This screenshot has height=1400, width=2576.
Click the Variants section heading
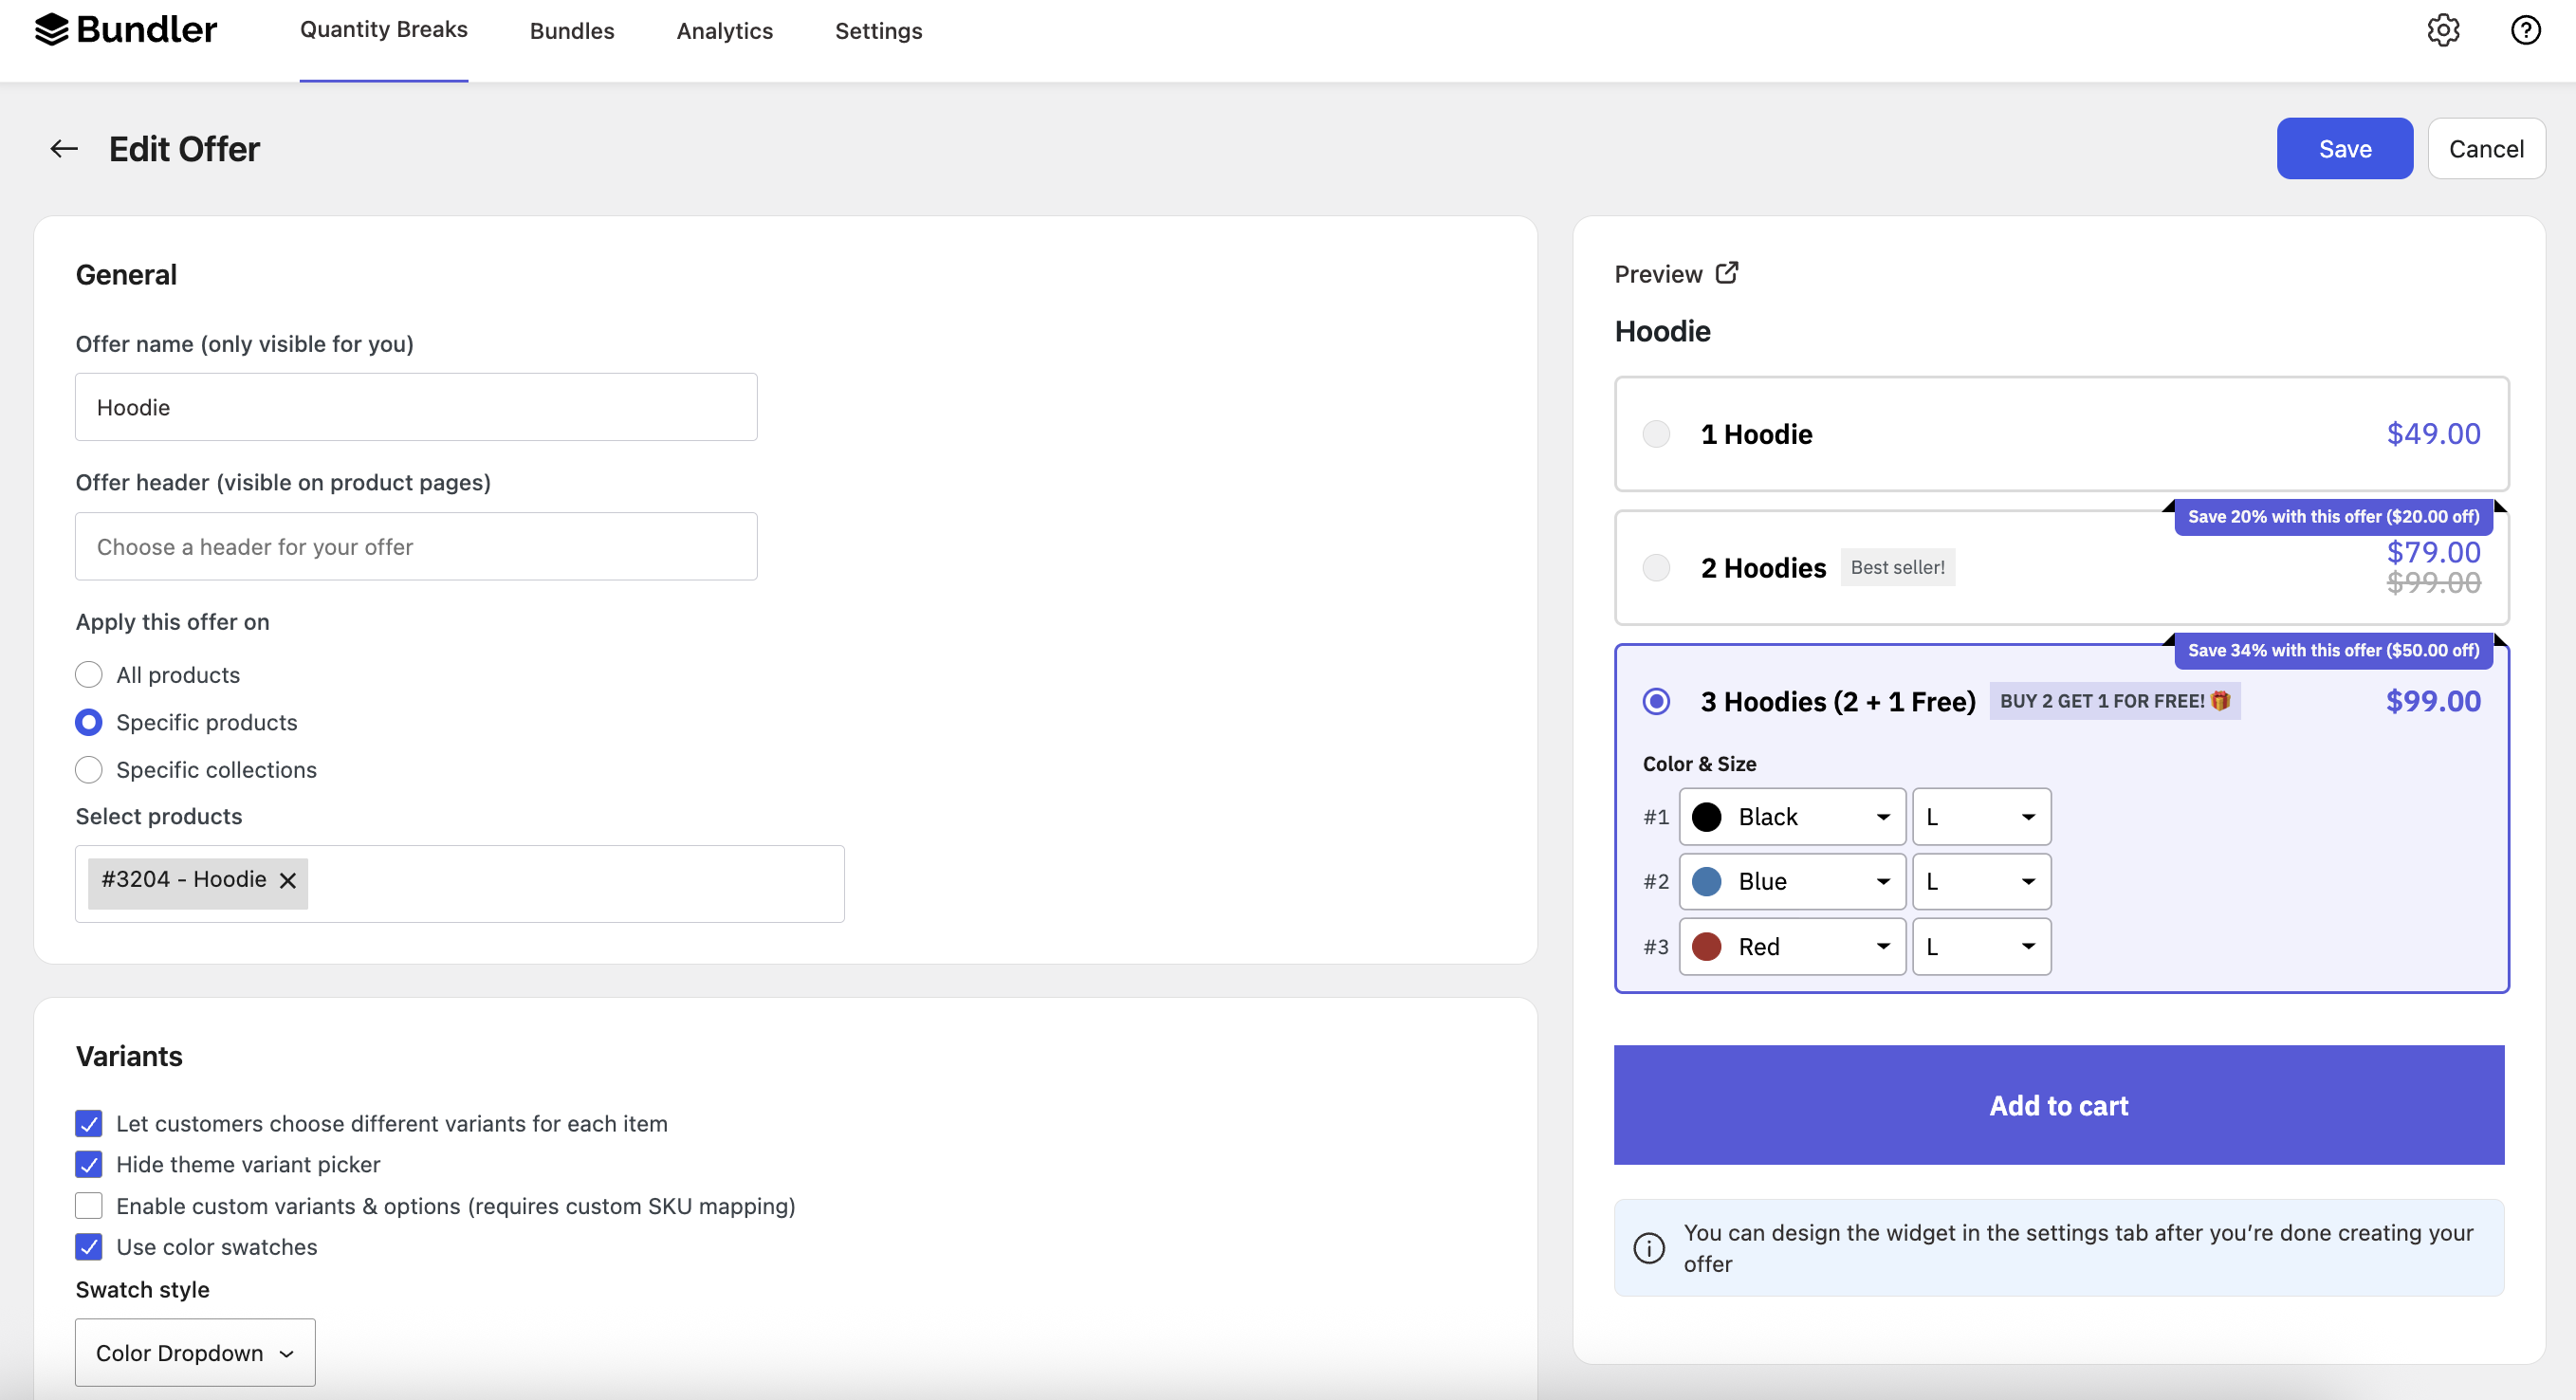[x=129, y=1057]
